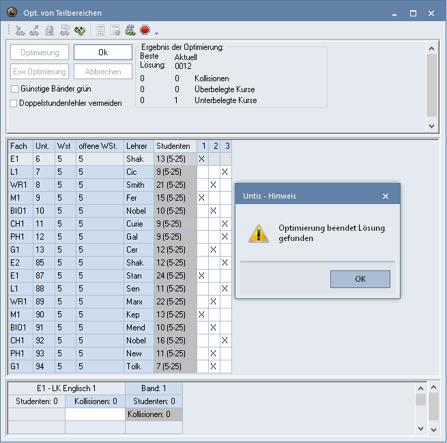Click student count 24 (5-25) for Stan
Image resolution: width=447 pixels, height=443 pixels.
(x=175, y=276)
